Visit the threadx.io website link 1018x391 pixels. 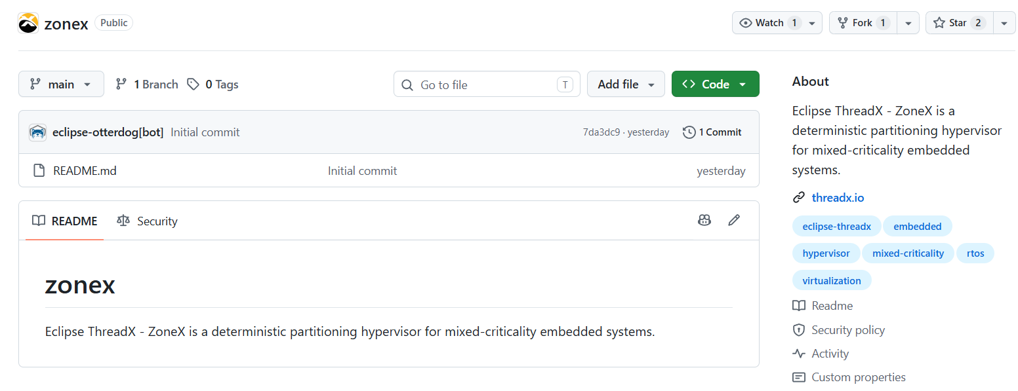[838, 198]
